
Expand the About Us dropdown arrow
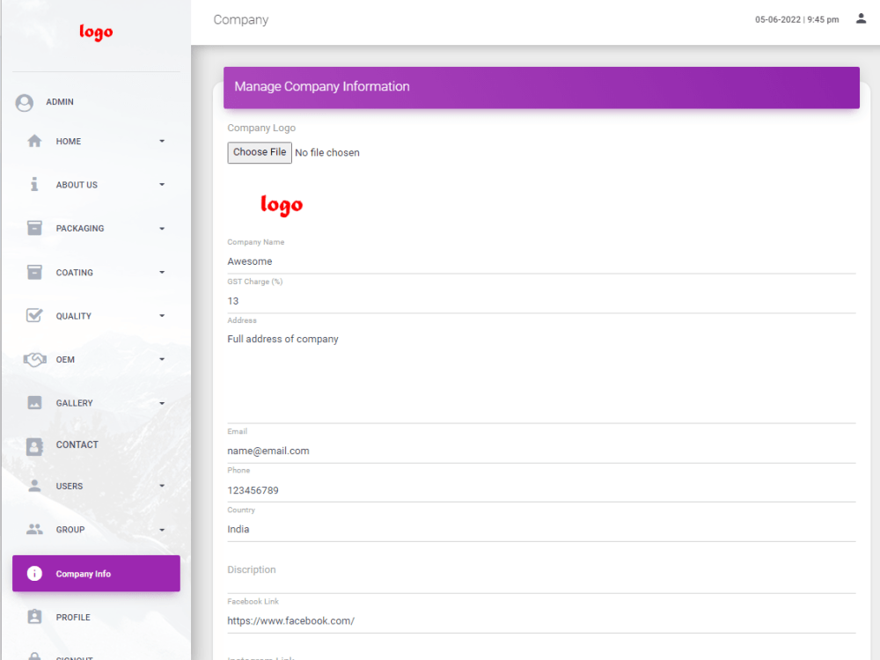[x=162, y=185]
